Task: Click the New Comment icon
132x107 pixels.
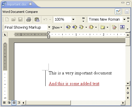Action: pos(102,27)
